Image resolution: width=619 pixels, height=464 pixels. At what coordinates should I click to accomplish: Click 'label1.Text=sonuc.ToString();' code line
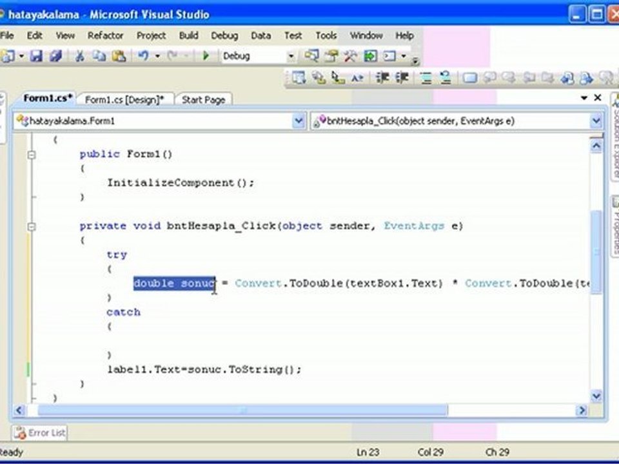204,370
